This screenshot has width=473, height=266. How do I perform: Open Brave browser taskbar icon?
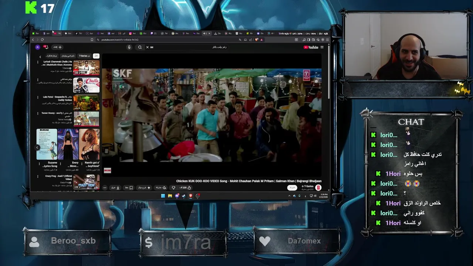pyautogui.click(x=191, y=196)
